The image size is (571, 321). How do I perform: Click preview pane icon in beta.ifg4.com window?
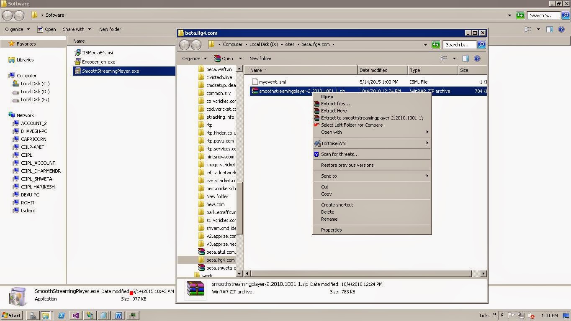[465, 59]
